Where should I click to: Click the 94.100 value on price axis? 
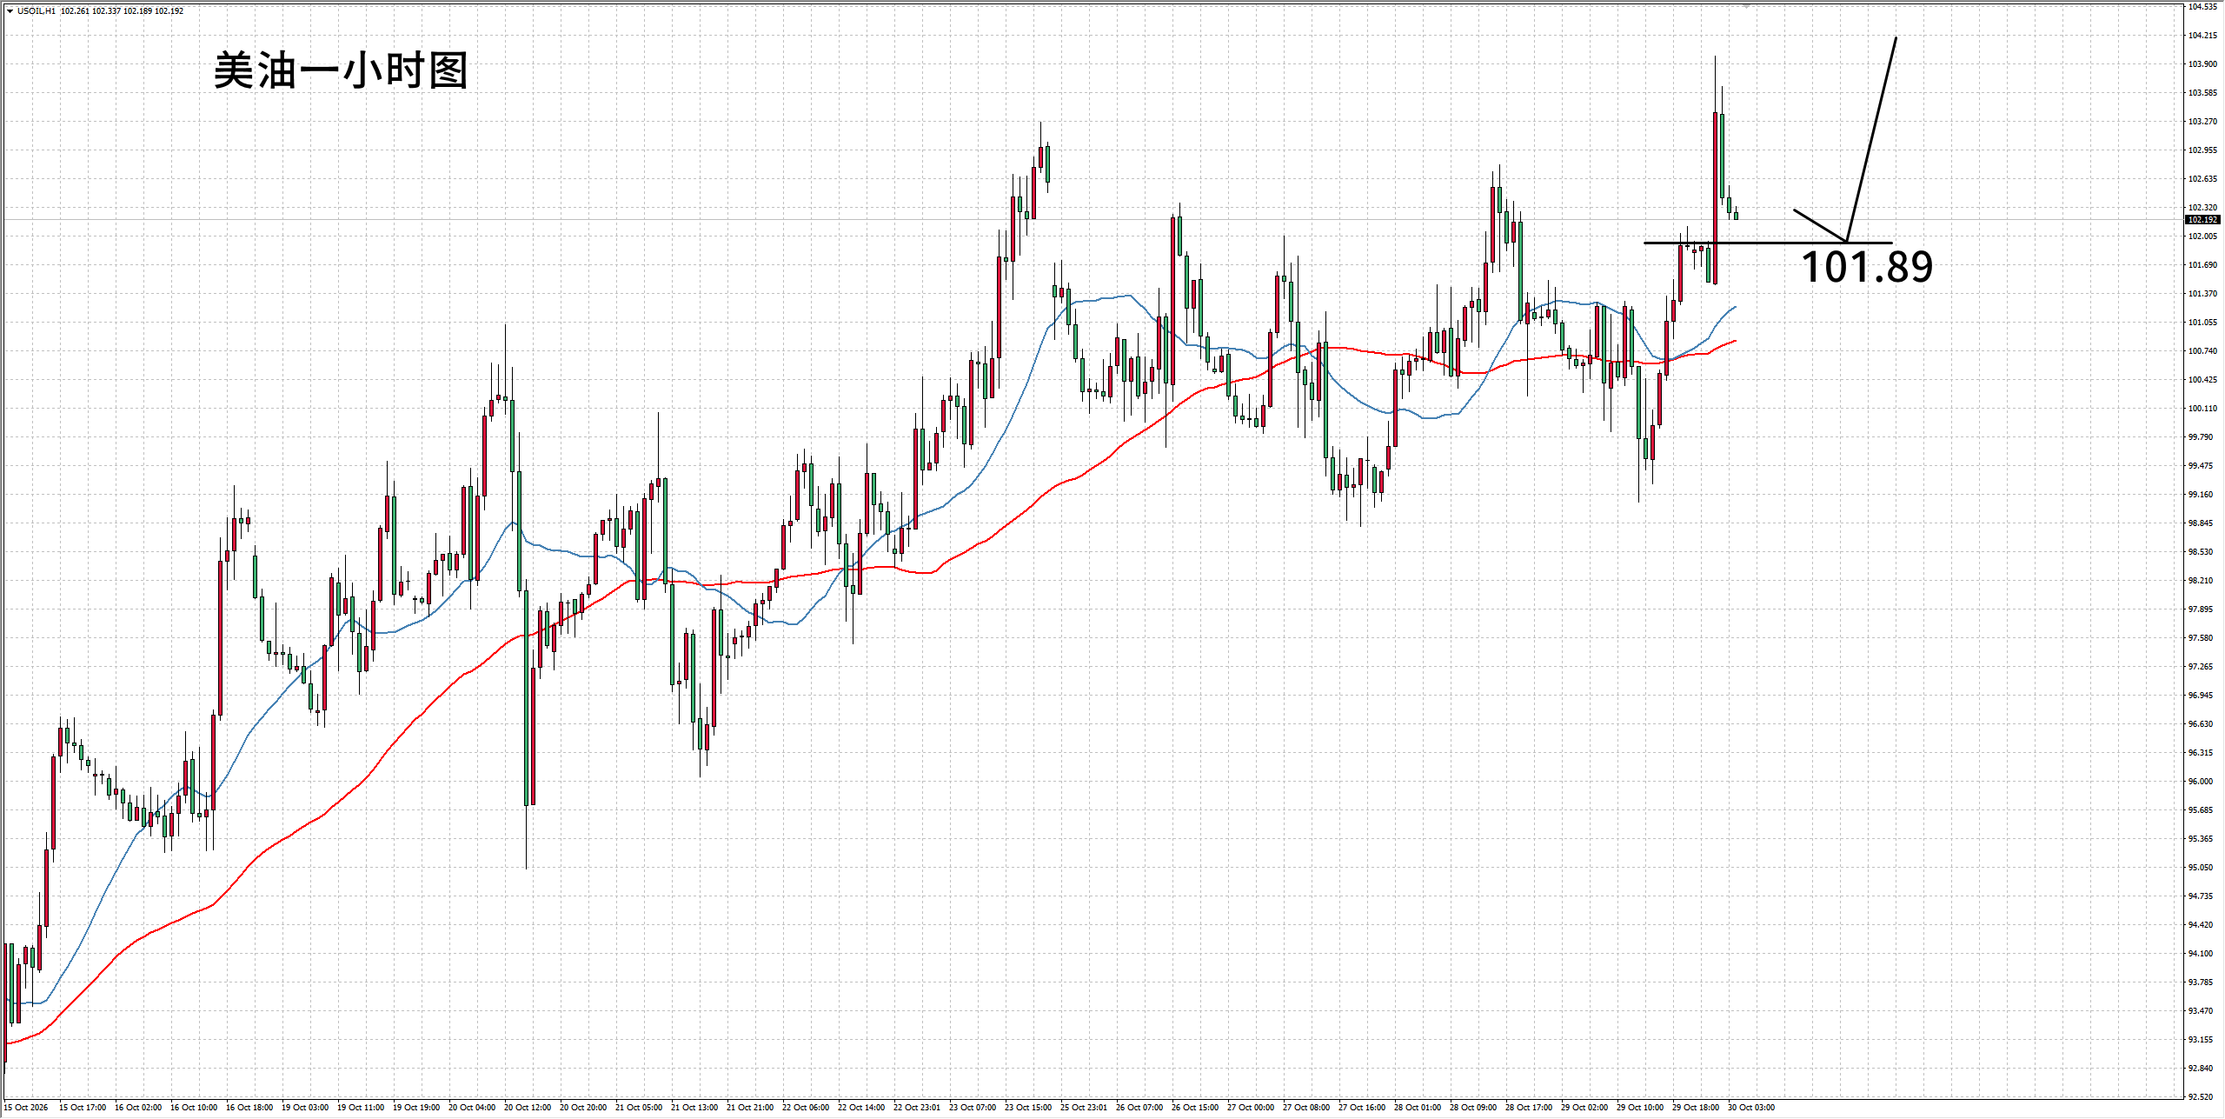pos(2202,954)
